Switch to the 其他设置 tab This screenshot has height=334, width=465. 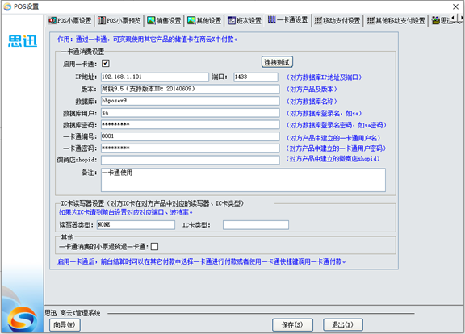(x=204, y=20)
